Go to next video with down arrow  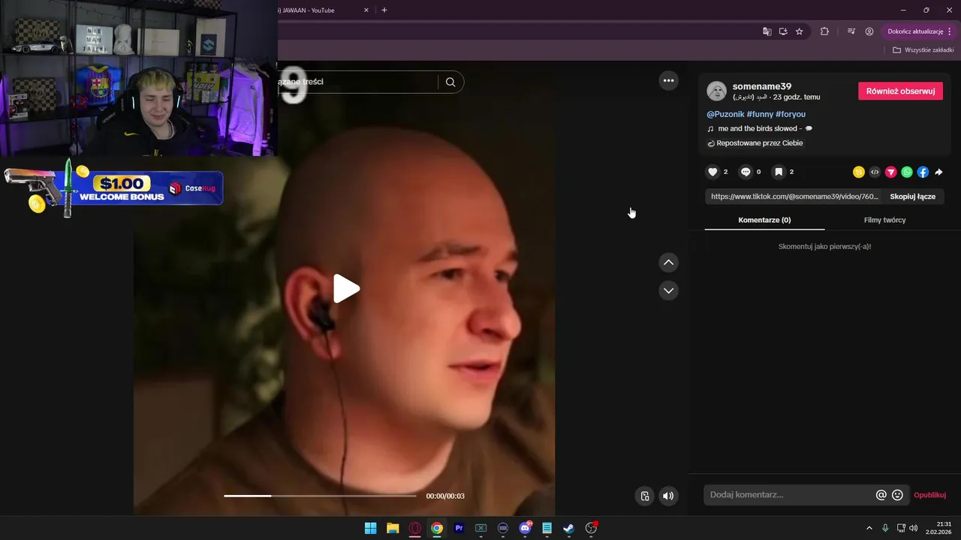pos(668,290)
